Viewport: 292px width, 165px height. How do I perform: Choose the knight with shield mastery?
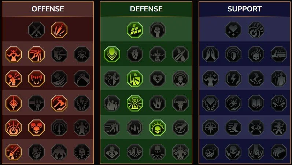tap(135, 79)
